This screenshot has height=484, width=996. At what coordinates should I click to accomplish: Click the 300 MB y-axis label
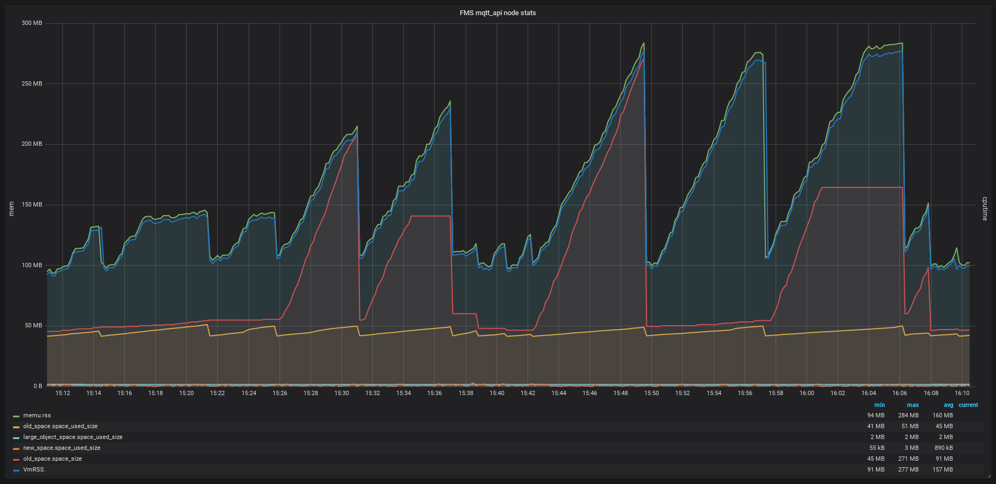tap(32, 23)
